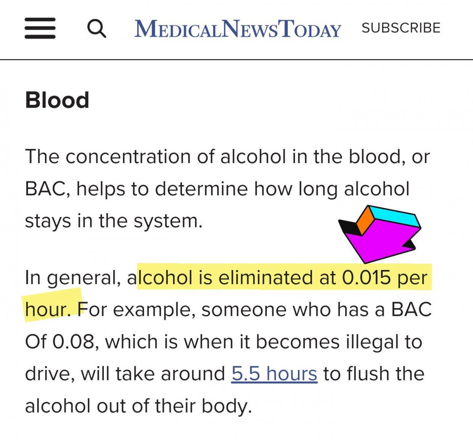The width and height of the screenshot is (473, 440).
Task: Go to the MedicalNewsToday home logo
Action: [238, 29]
